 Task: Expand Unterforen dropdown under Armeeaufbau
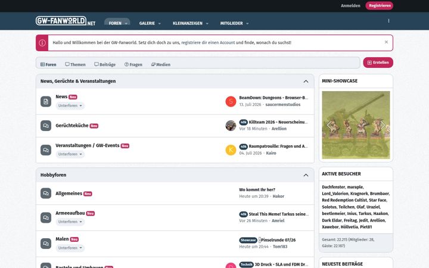70,222
